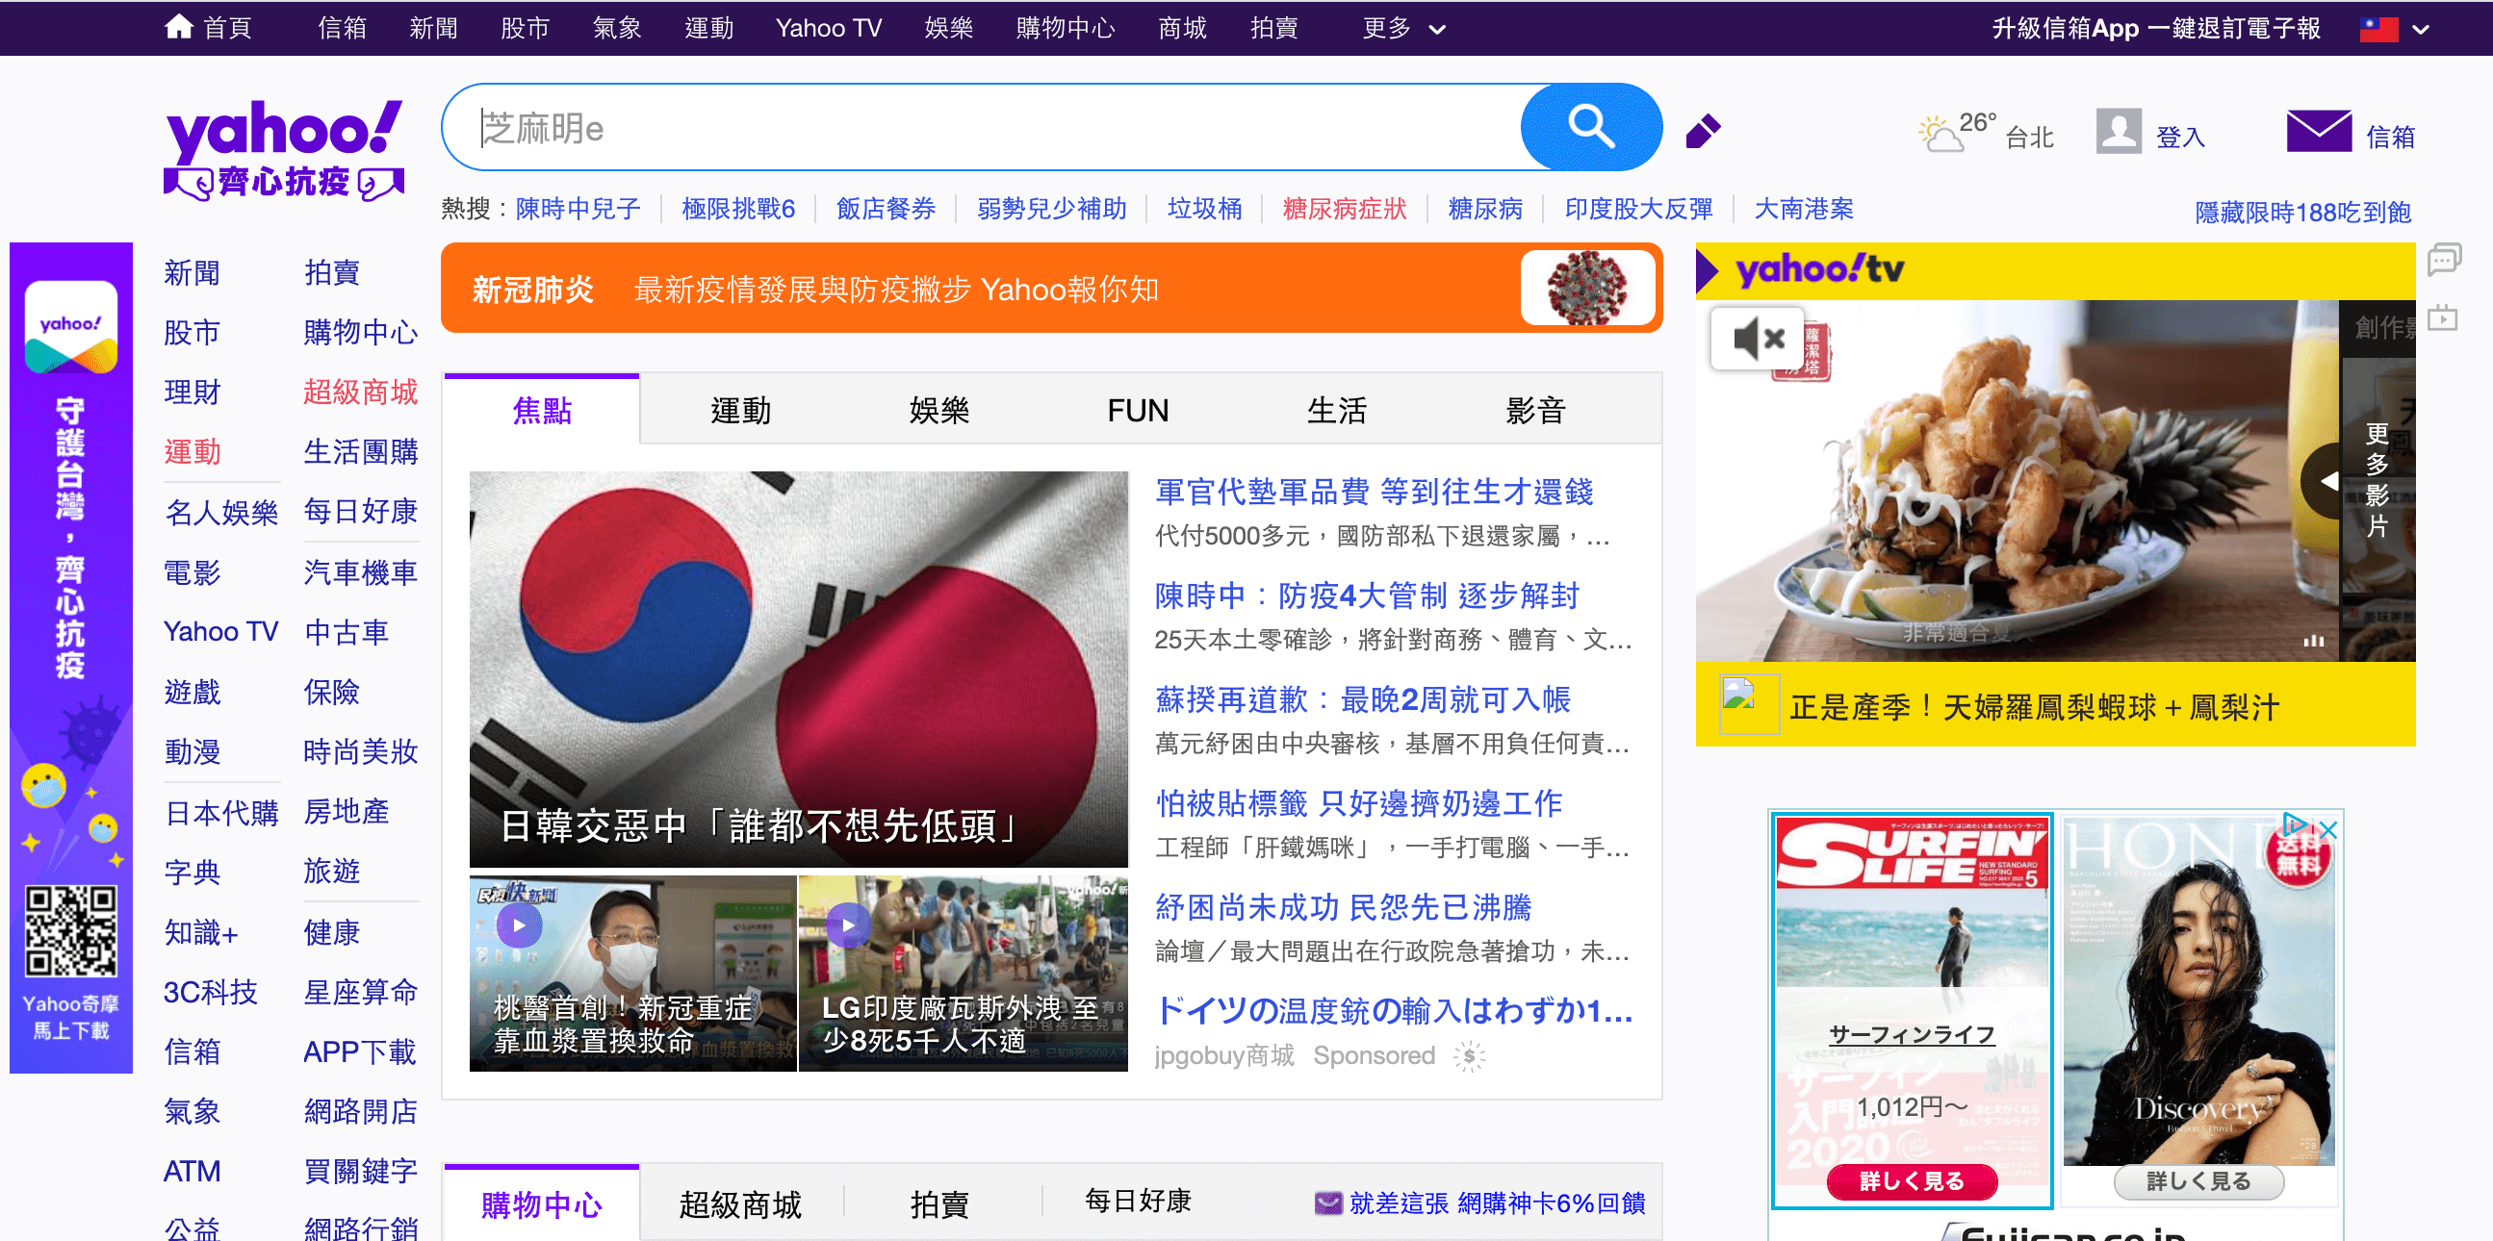Image resolution: width=2493 pixels, height=1241 pixels.
Task: Click the Yahoo 齊心抗疫 logo
Action: [285, 150]
